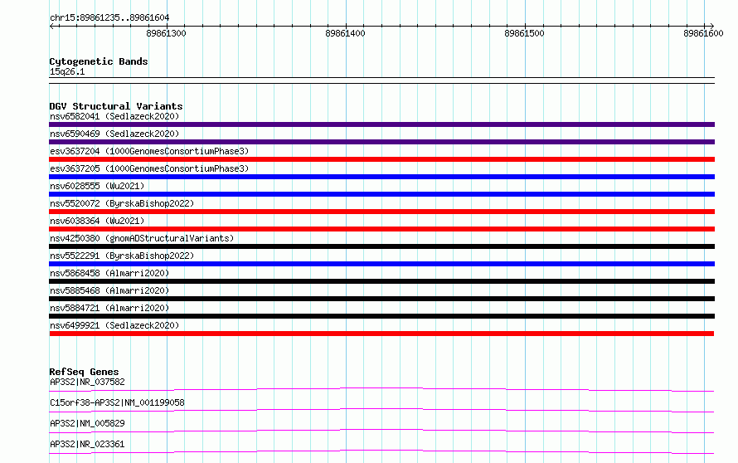The height and width of the screenshot is (463, 738).
Task: Select the blue bar under nsv5522291
Action: click(381, 264)
